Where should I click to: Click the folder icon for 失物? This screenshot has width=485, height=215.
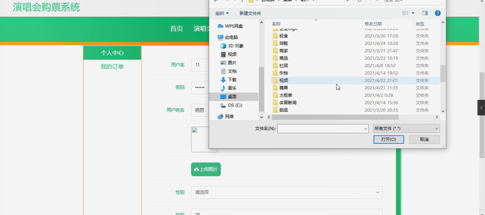(275, 73)
